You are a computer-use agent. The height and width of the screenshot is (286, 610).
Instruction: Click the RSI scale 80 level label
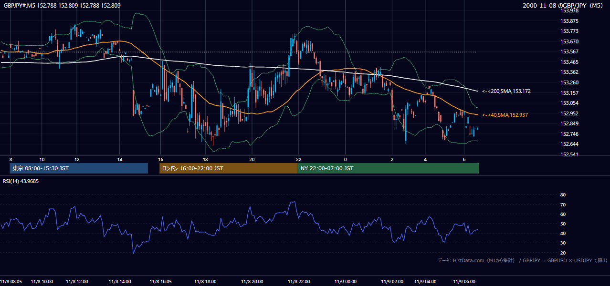click(x=563, y=195)
